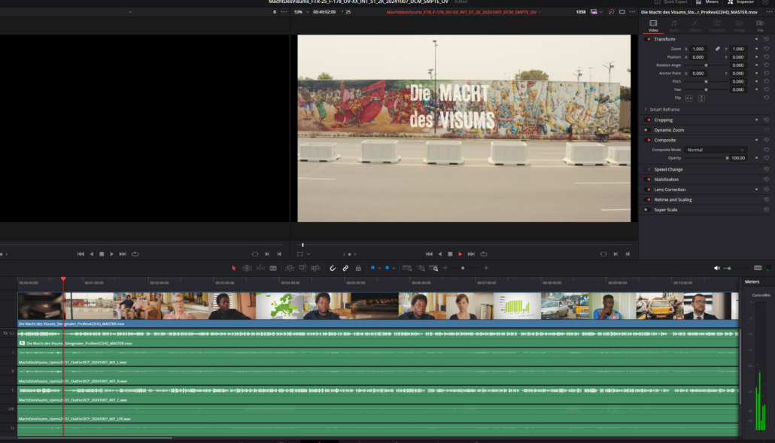The width and height of the screenshot is (775, 443).
Task: Stop playback in the timeline viewer
Action: (450, 254)
